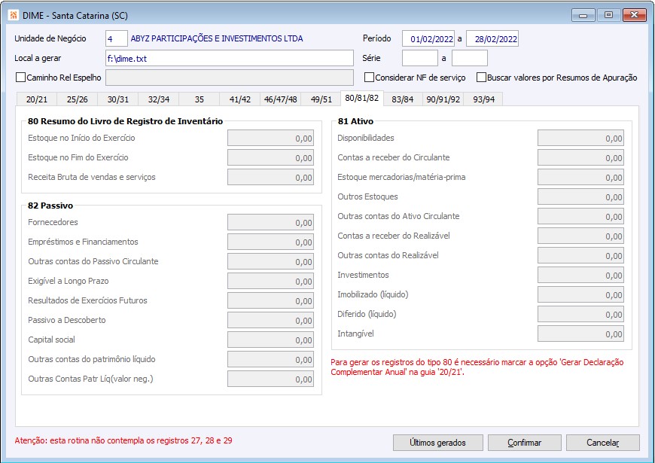Click the Investimentos value field
Viewport: 655px width, 463px height.
click(580, 275)
